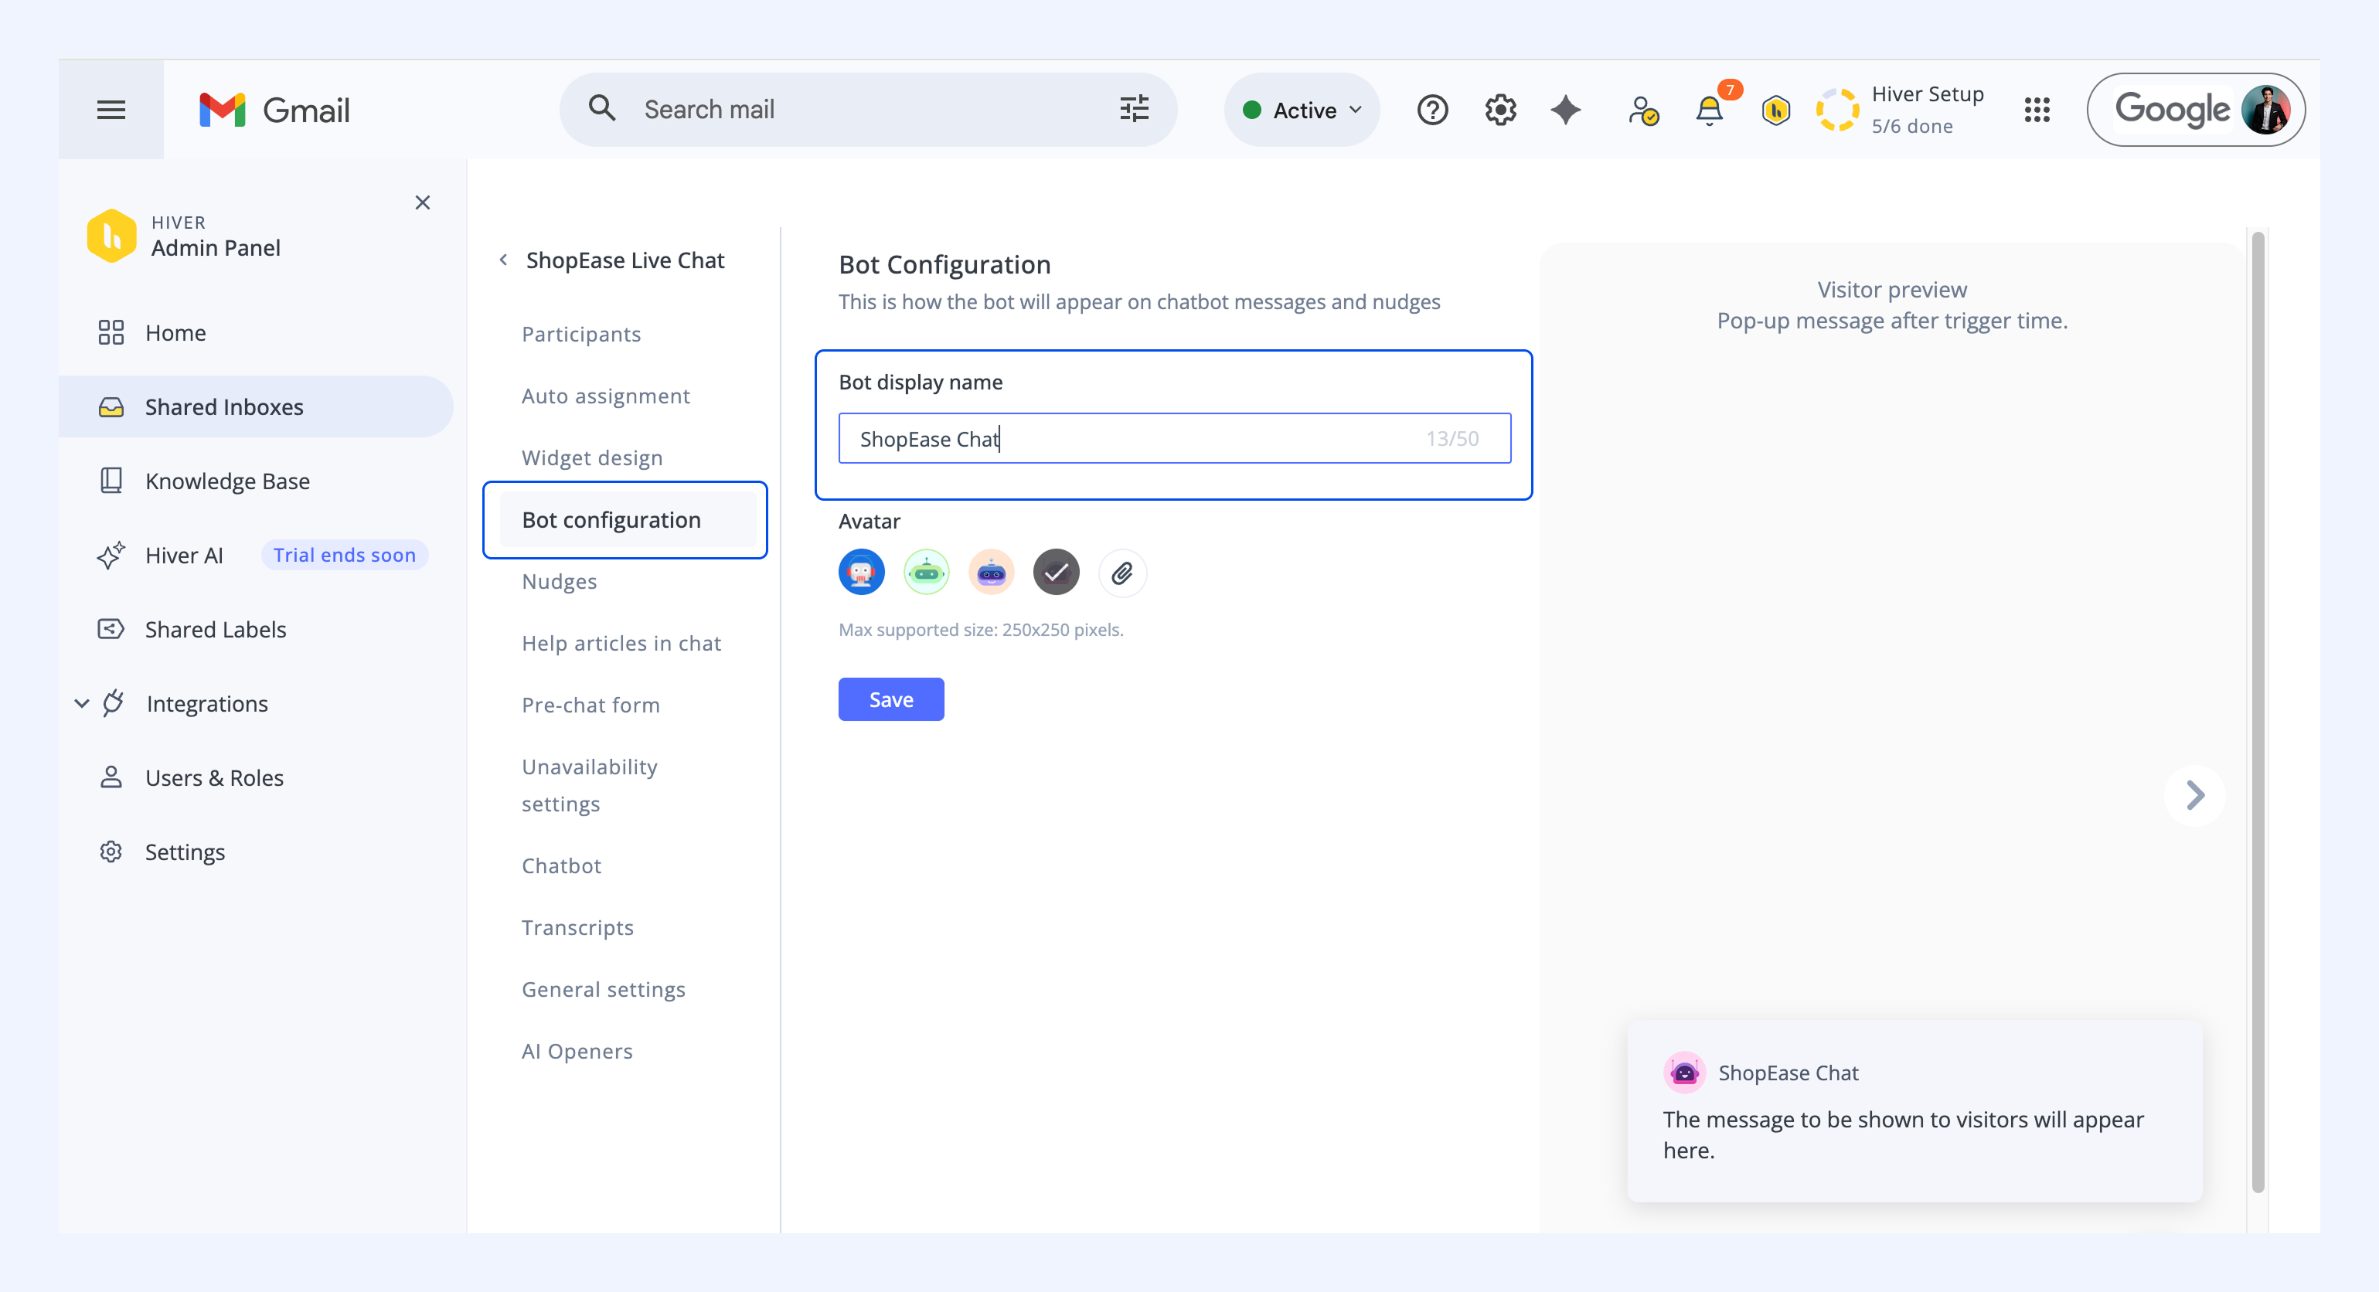Click the Hiver hexagon icon in toolbar
Screen dimensions: 2379x1292
point(1775,110)
